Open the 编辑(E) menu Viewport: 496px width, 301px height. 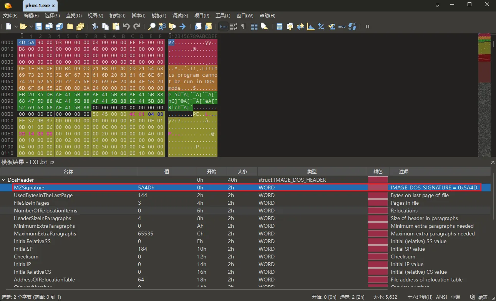pyautogui.click(x=31, y=16)
